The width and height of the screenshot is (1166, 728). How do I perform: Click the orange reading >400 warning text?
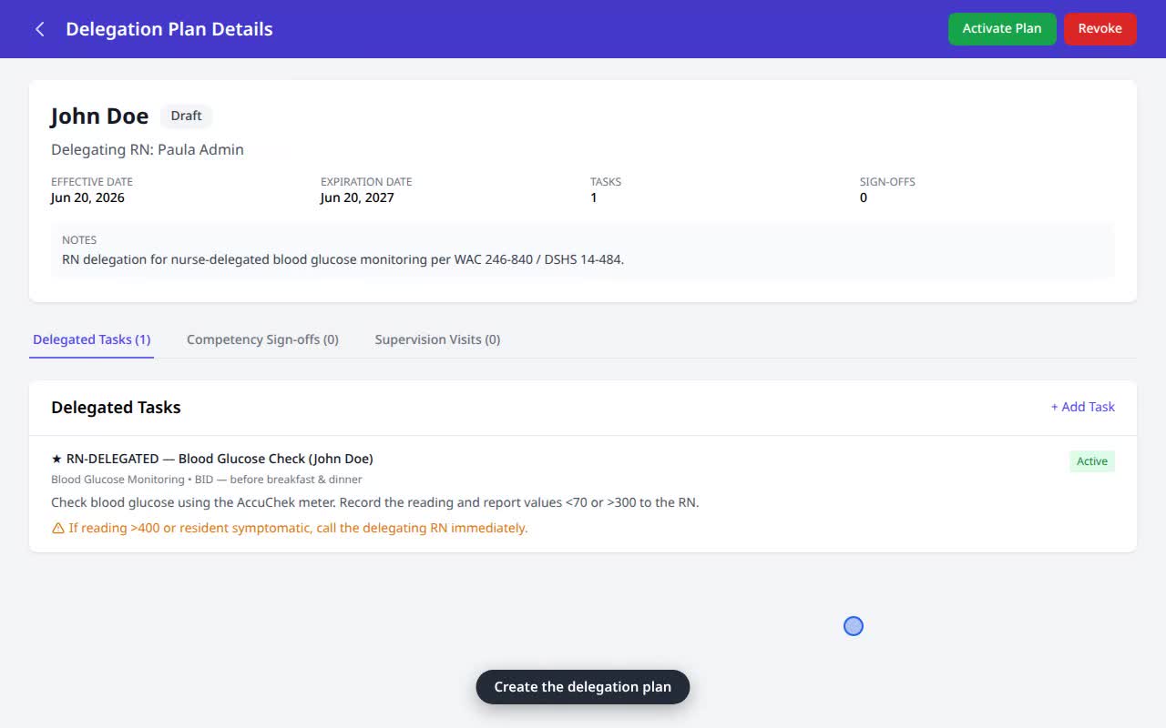[x=298, y=528]
